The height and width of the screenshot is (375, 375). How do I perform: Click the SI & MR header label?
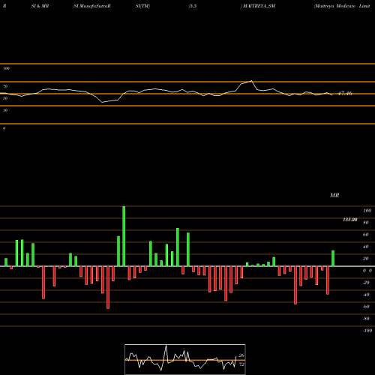40,6
